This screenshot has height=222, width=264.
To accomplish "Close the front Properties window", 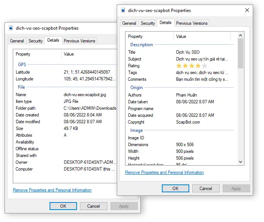I will click(247, 10).
